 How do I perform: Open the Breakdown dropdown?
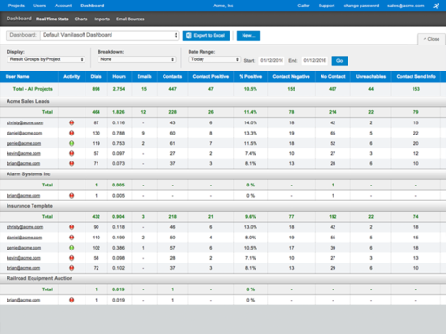coord(137,59)
